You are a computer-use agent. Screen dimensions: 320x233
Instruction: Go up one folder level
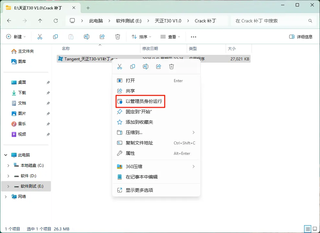click(40, 21)
